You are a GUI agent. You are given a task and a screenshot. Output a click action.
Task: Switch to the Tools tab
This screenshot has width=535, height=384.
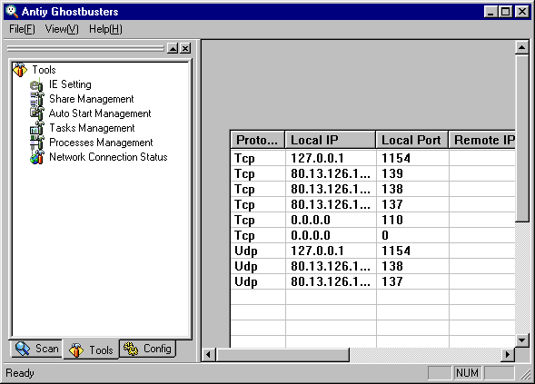click(x=91, y=350)
